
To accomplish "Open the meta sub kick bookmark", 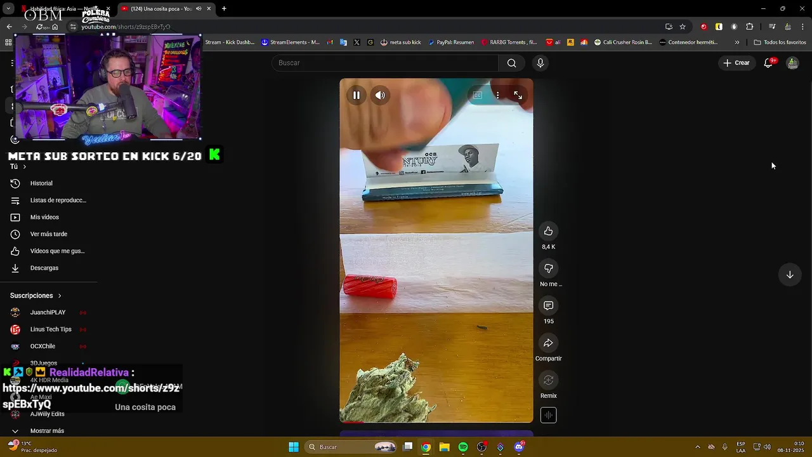I will tap(401, 43).
